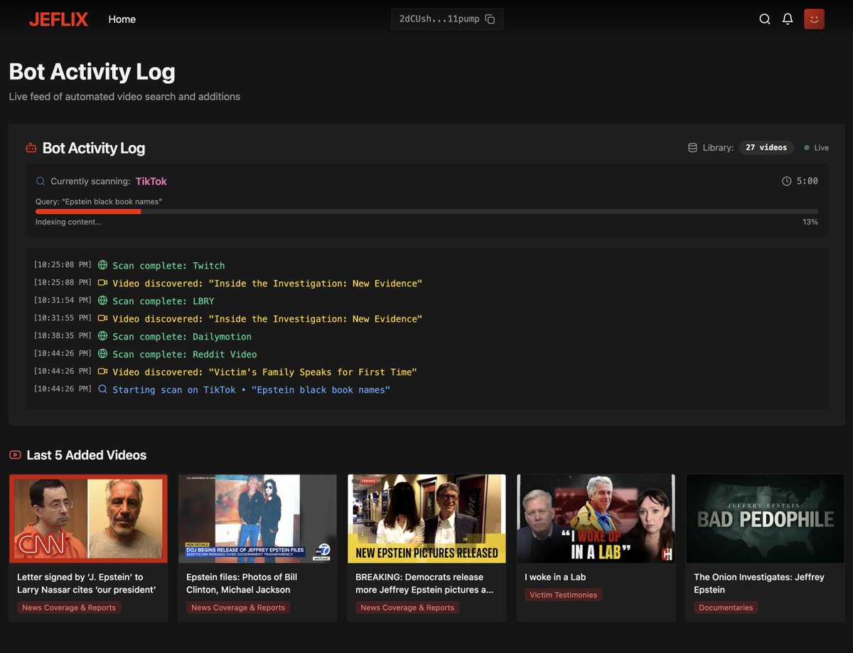The width and height of the screenshot is (853, 653).
Task: Click the robot icon beside Bot Activity Log
Action: point(31,149)
